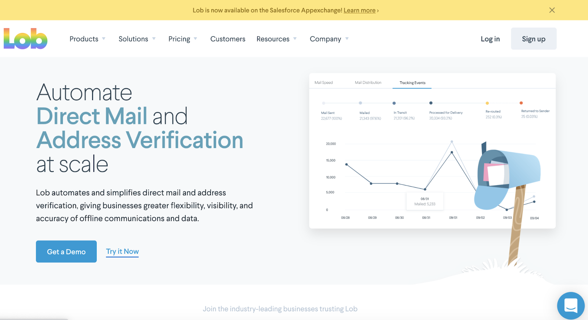Expand the Company dropdown arrow
Screen dimensions: 588x320
(x=347, y=38)
